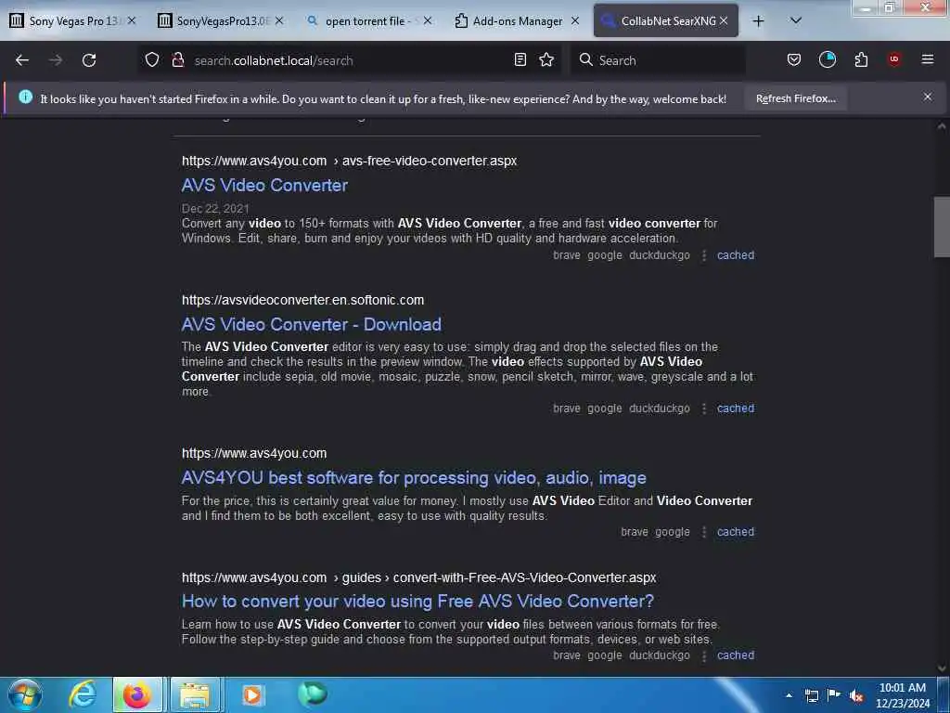Select the CollabNet SearXNG tab

[665, 20]
